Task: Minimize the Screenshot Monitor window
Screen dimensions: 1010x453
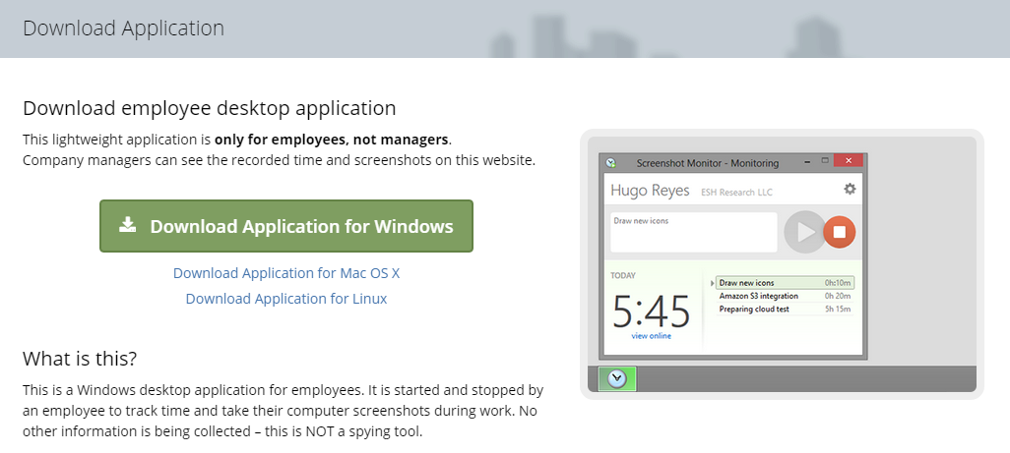Action: coord(808,162)
